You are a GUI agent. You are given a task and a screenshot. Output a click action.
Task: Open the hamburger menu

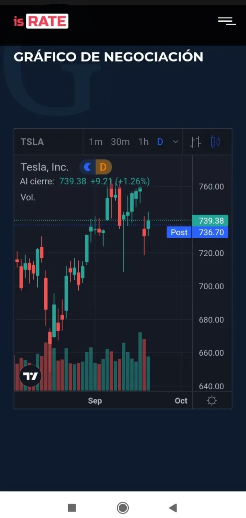click(x=227, y=21)
